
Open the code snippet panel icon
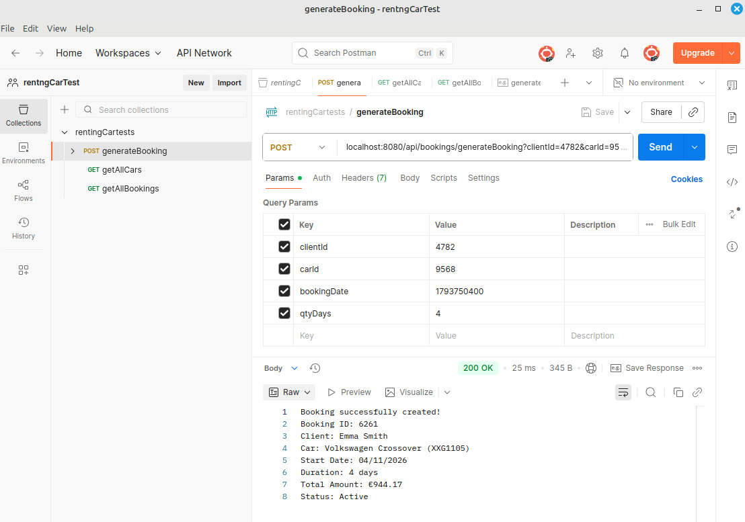[732, 182]
